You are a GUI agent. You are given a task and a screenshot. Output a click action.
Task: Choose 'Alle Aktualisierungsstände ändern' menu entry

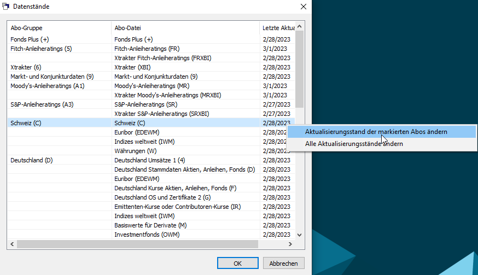[355, 144]
